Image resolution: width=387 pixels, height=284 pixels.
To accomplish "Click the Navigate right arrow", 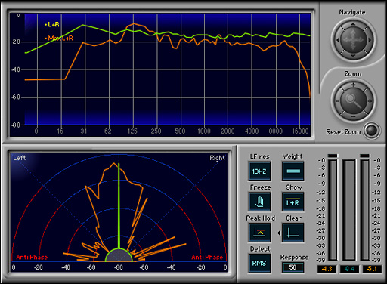I will [x=369, y=40].
